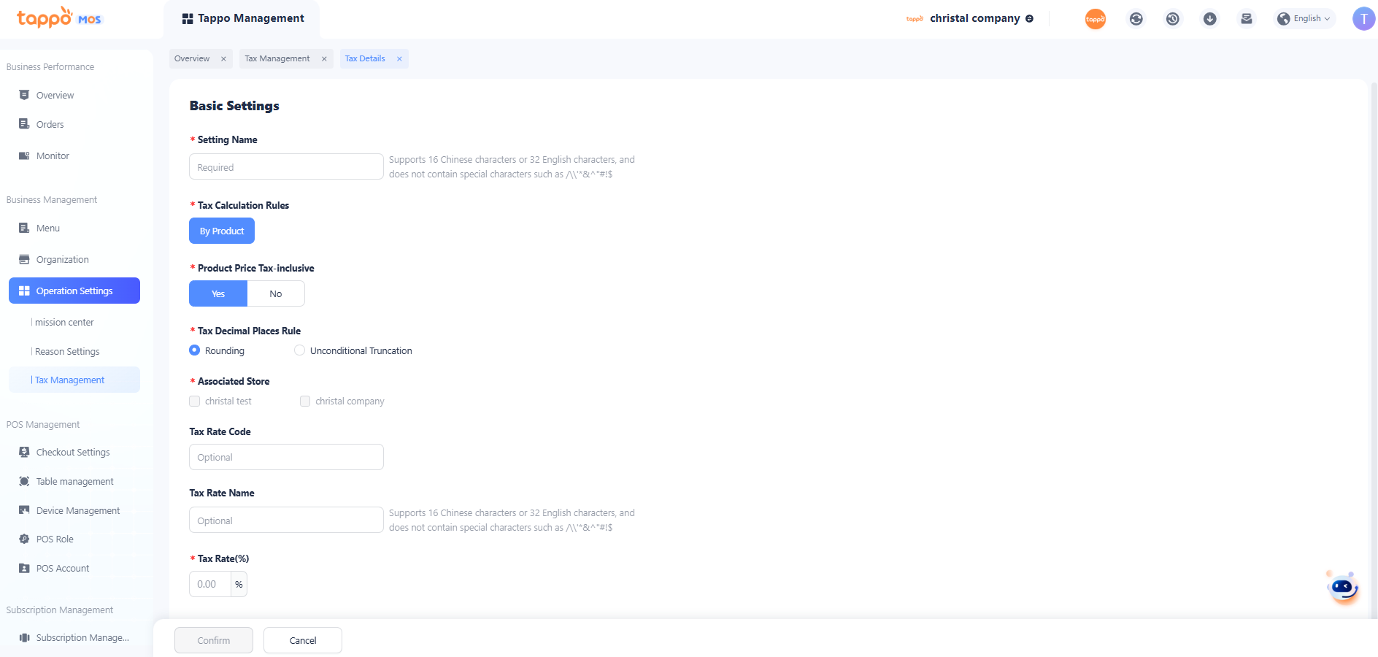This screenshot has height=657, width=1378.
Task: Switch to the Tax Management tab
Action: [277, 58]
